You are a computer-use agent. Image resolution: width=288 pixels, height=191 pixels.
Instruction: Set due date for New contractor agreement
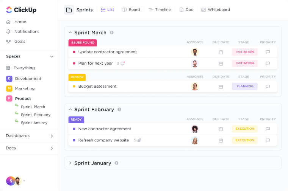pos(221,129)
